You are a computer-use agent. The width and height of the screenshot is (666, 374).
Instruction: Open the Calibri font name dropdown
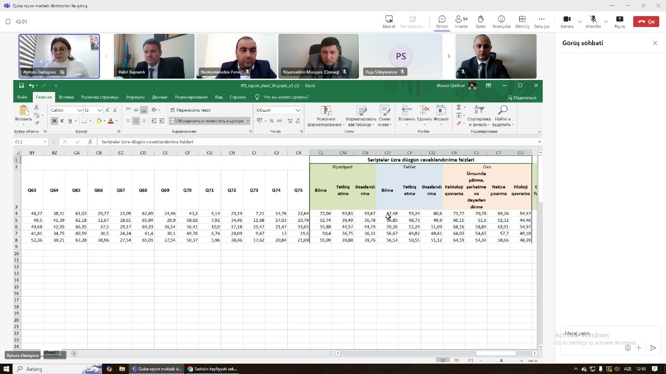[x=80, y=110]
